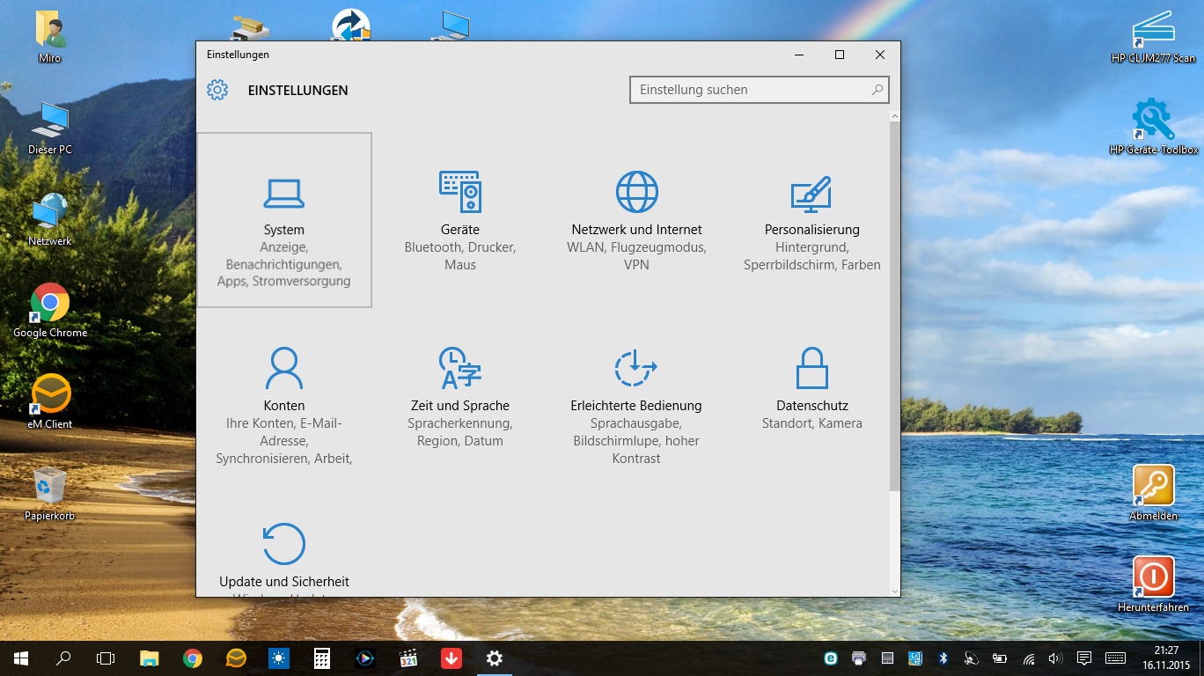Select the Abmelden key shortcut
Image resolution: width=1204 pixels, height=676 pixels.
point(1153,494)
